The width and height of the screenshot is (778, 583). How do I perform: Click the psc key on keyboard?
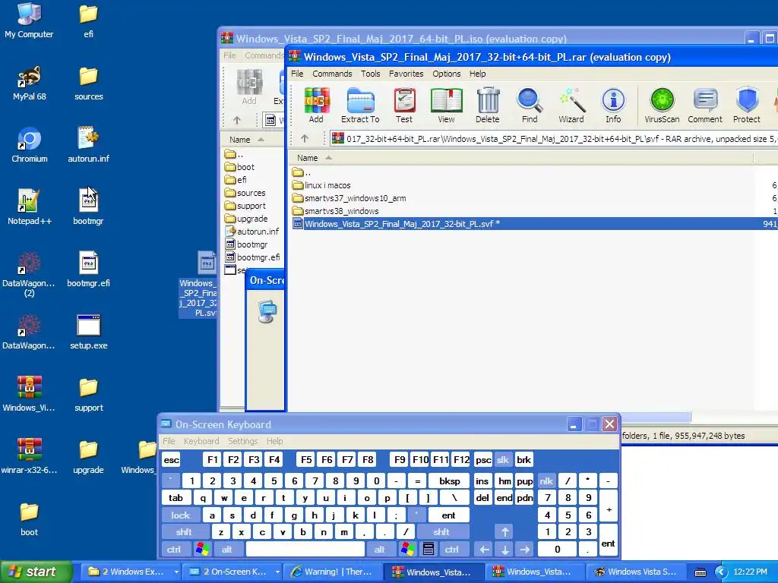[x=483, y=459]
